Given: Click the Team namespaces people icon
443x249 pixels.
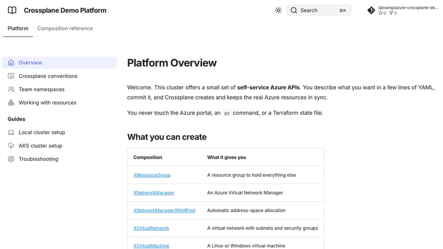Looking at the screenshot, I should [x=11, y=89].
